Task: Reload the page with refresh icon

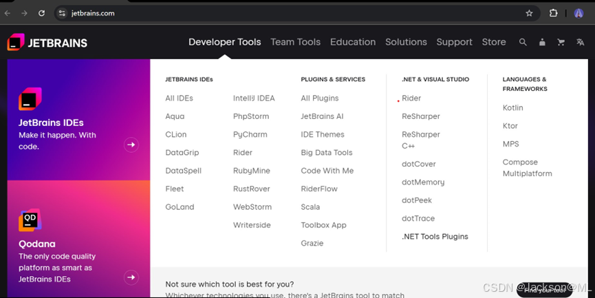Action: (x=41, y=13)
